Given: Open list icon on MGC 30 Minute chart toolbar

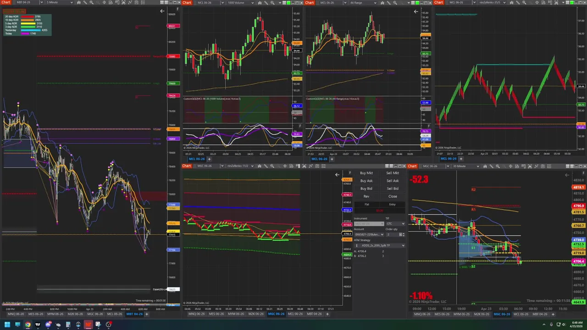Looking at the screenshot, I should pos(549,166).
